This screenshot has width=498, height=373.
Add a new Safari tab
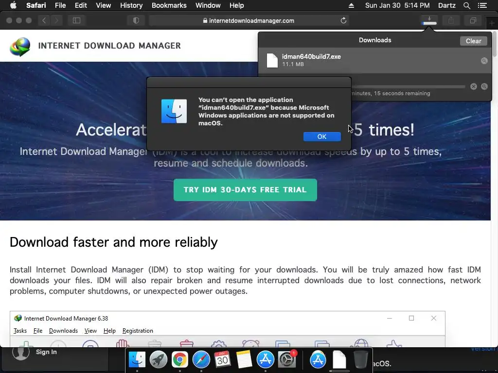coord(492,23)
